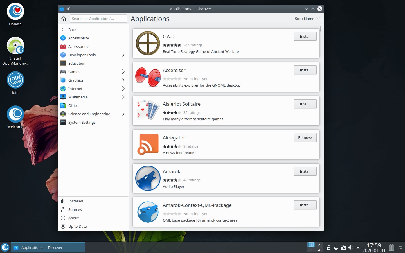The height and width of the screenshot is (253, 405).
Task: Open the Installed section in the sidebar
Action: click(76, 201)
